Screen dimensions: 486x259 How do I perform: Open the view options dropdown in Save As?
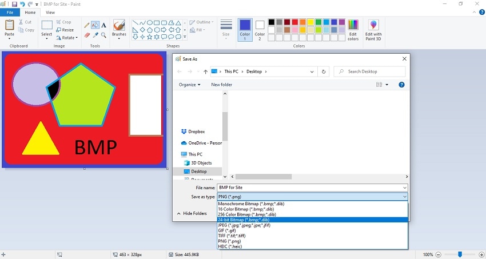[387, 85]
